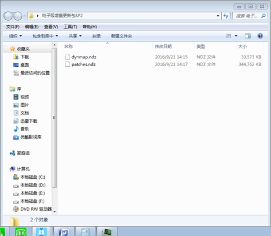
Task: Click the blue Help question mark icon
Action: [260, 36]
